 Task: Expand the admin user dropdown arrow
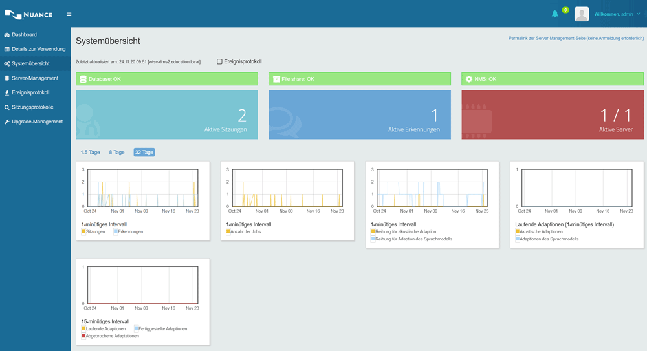(639, 14)
